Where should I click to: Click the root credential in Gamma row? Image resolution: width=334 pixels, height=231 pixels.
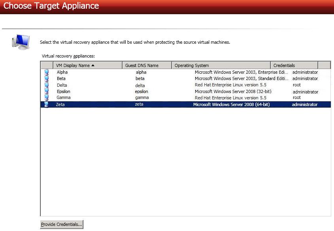pyautogui.click(x=297, y=97)
